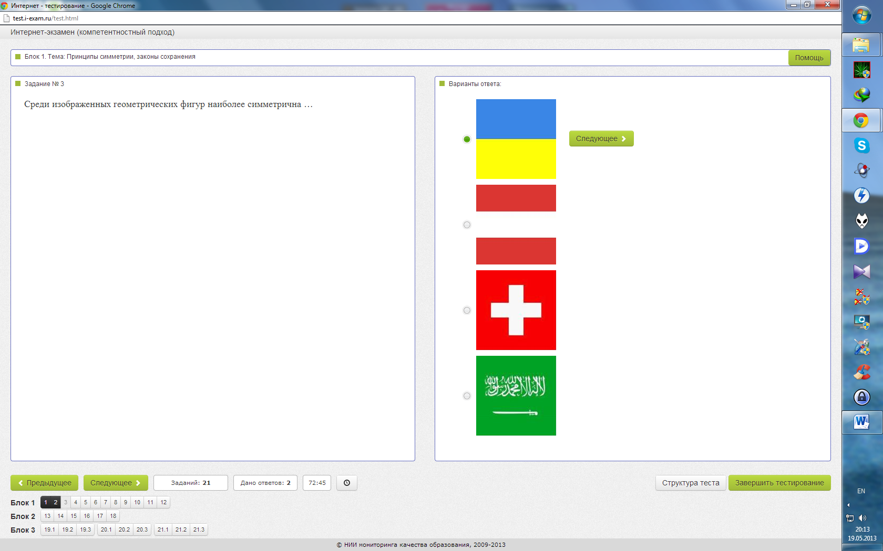Click the clock icon button beside the timer
The height and width of the screenshot is (551, 883).
[x=347, y=483]
